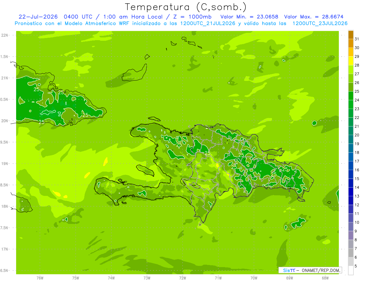Click the 5 degree white legend swatch

(351, 270)
